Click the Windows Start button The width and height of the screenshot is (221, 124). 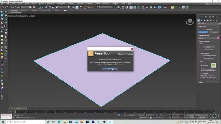[x=3, y=122]
